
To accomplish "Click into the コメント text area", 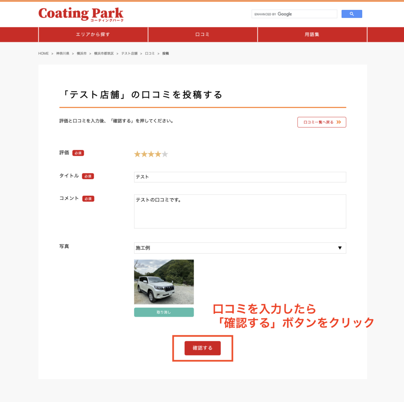I will click(x=240, y=211).
